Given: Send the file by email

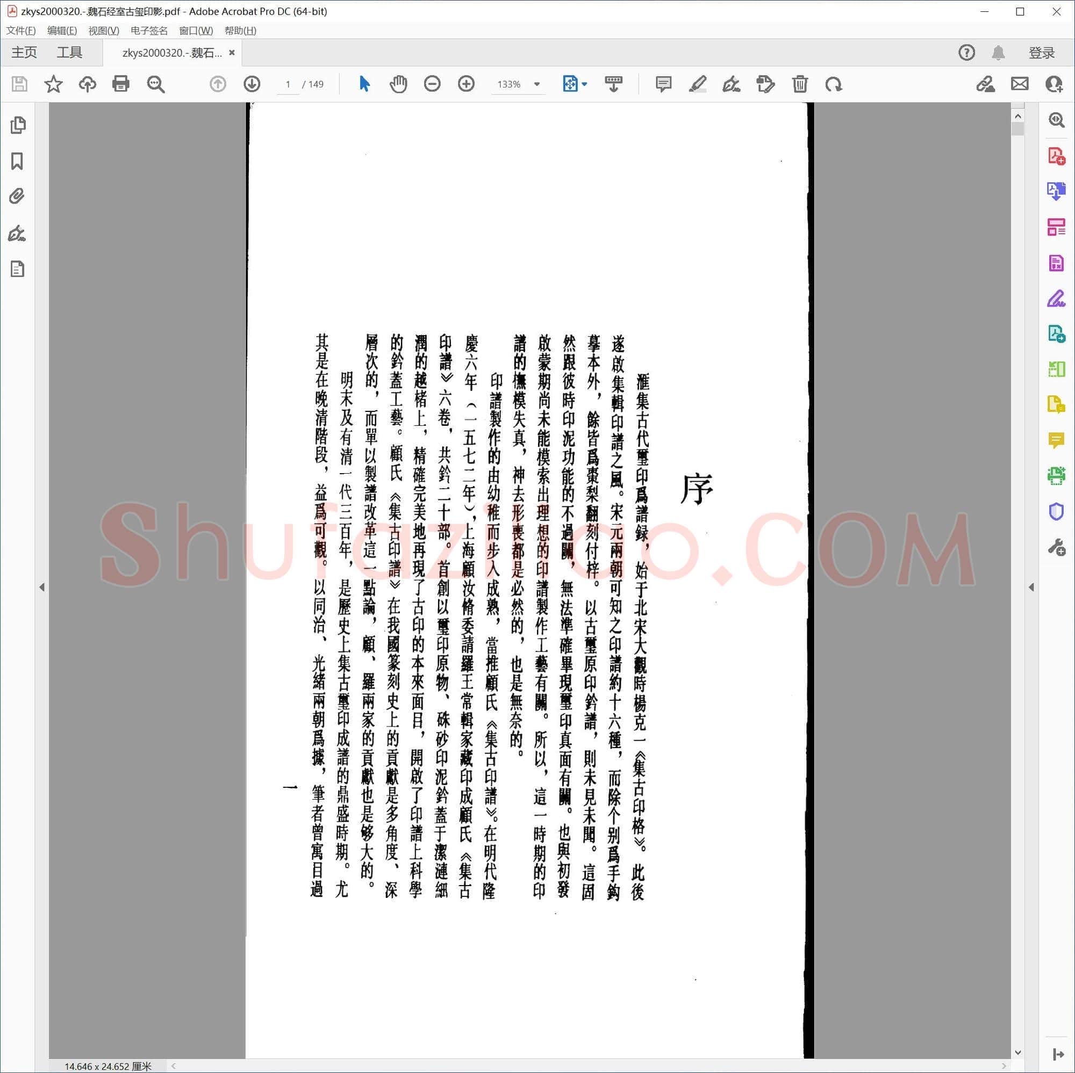Looking at the screenshot, I should tap(1020, 84).
